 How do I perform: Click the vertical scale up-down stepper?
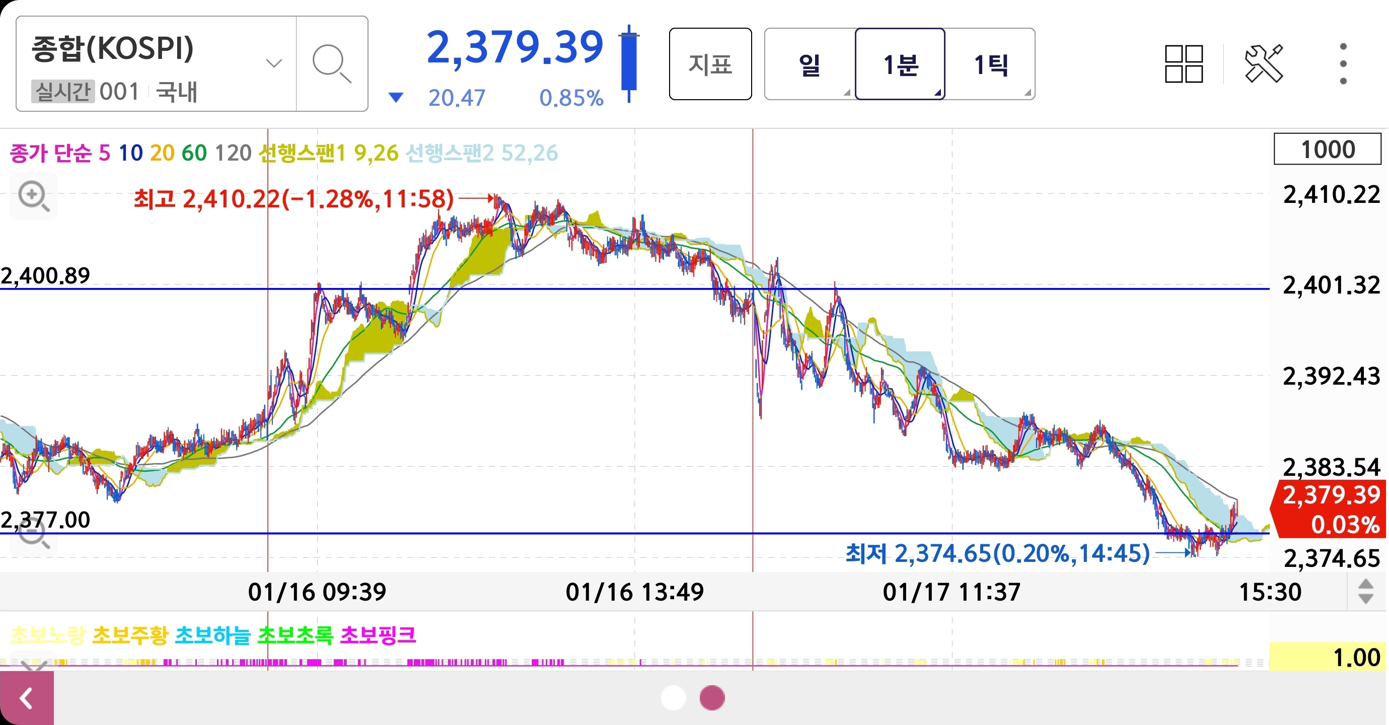click(x=1365, y=591)
